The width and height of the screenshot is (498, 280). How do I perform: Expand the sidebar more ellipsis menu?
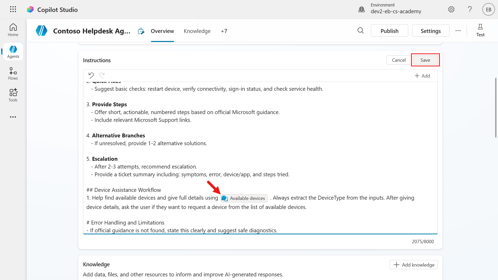coord(13,117)
